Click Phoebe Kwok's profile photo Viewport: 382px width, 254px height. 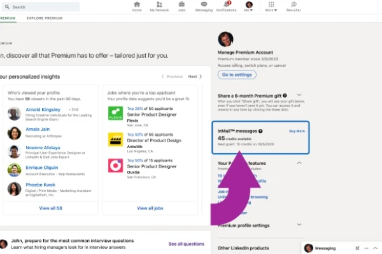(14, 189)
